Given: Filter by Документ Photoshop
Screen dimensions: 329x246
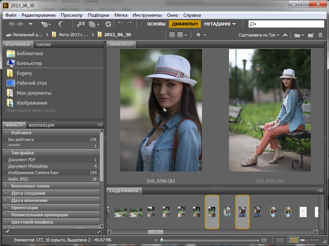Looking at the screenshot, I should tap(52, 166).
